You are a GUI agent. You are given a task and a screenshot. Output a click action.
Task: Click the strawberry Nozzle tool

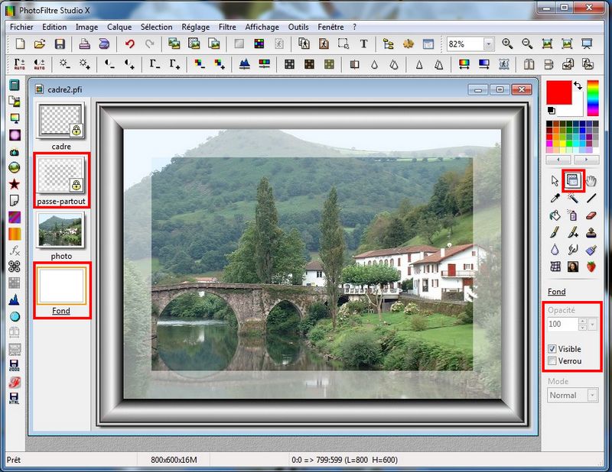[x=591, y=267]
